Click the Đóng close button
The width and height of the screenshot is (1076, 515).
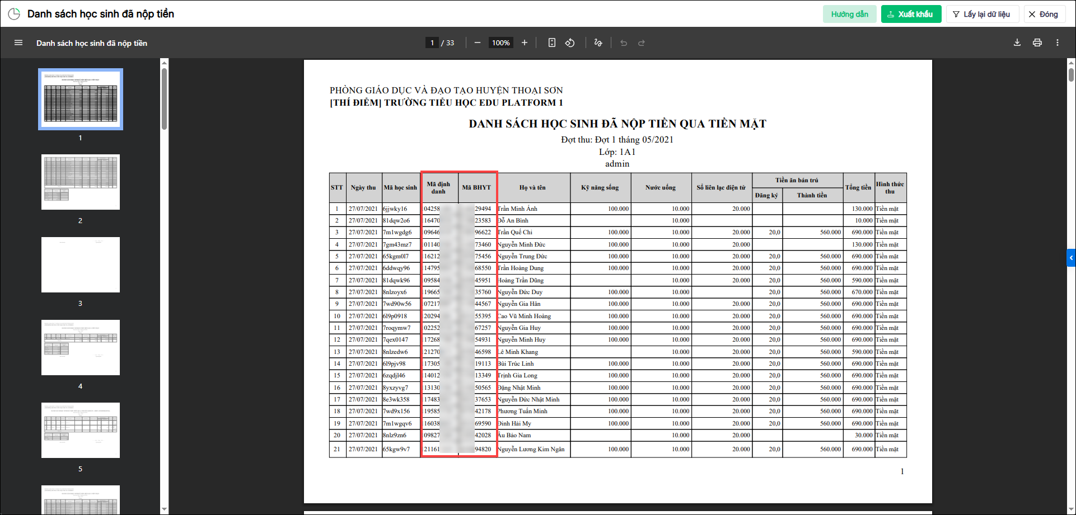point(1044,14)
